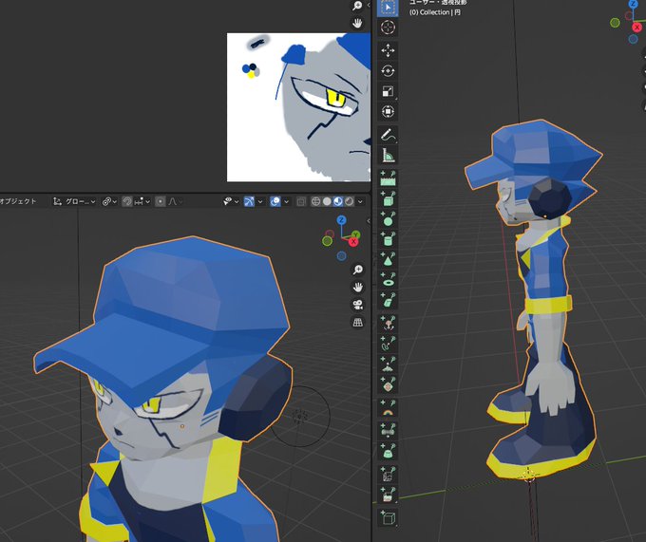Open the overlays options dropdown arrow
Viewport: 646px width, 542px height.
tap(286, 201)
